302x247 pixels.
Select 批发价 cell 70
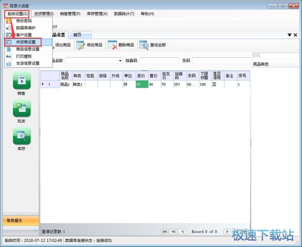[167, 84]
